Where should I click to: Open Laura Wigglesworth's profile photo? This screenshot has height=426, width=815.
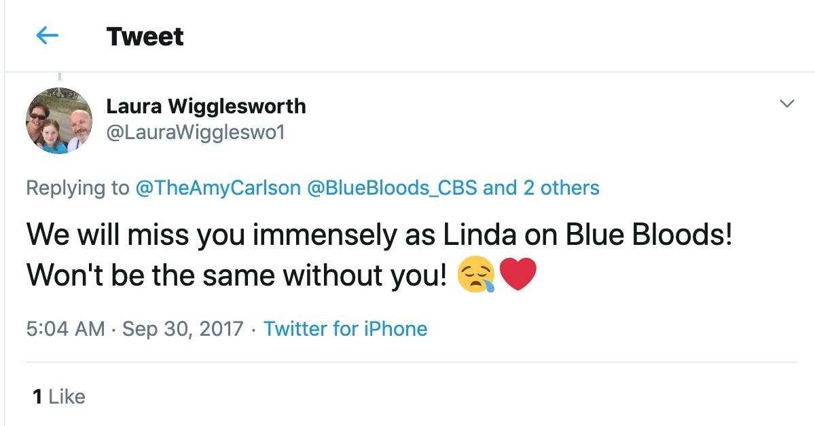pyautogui.click(x=59, y=120)
